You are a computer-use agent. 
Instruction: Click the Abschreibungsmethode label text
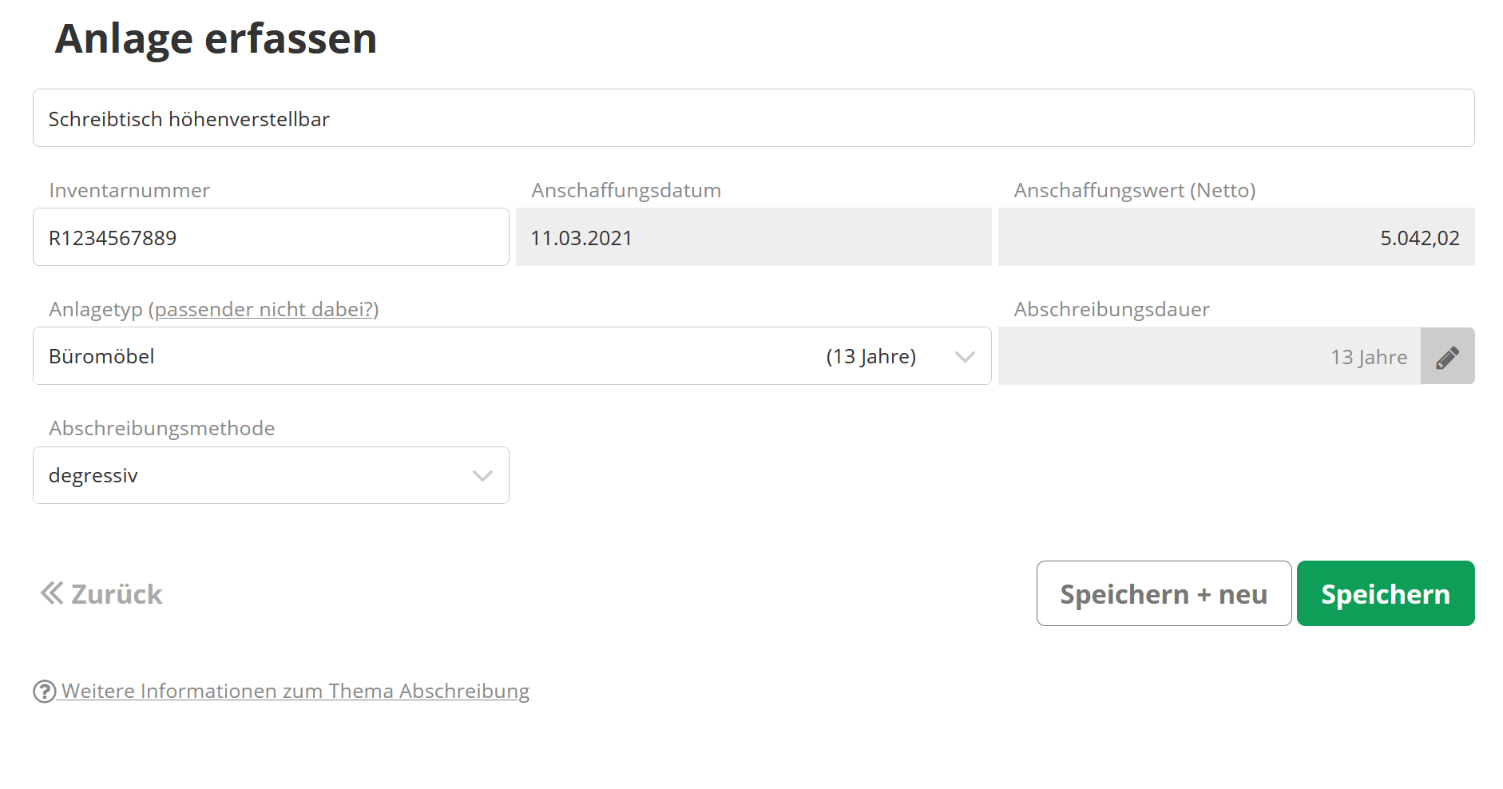(x=162, y=428)
